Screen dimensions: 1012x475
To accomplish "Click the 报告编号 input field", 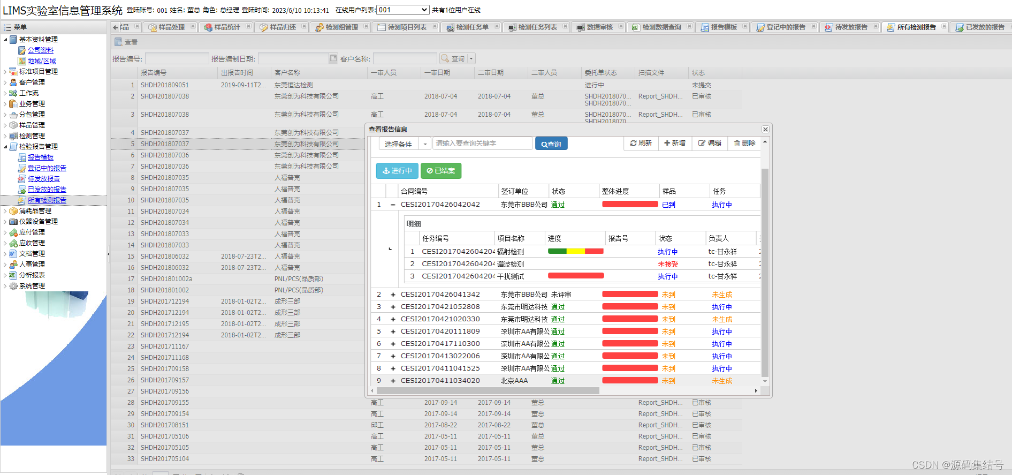I will pos(177,58).
